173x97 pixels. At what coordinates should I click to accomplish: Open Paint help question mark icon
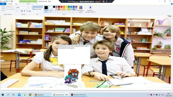pos(172,4)
